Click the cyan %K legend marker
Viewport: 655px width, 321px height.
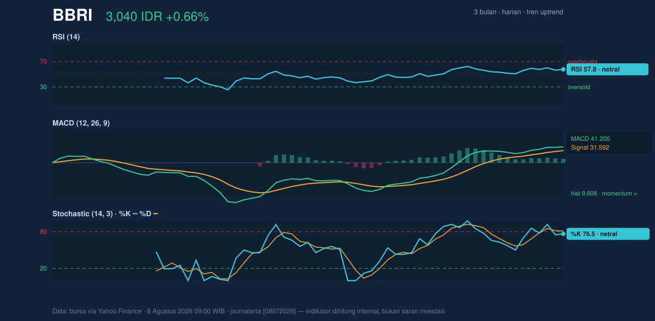pyautogui.click(x=135, y=213)
